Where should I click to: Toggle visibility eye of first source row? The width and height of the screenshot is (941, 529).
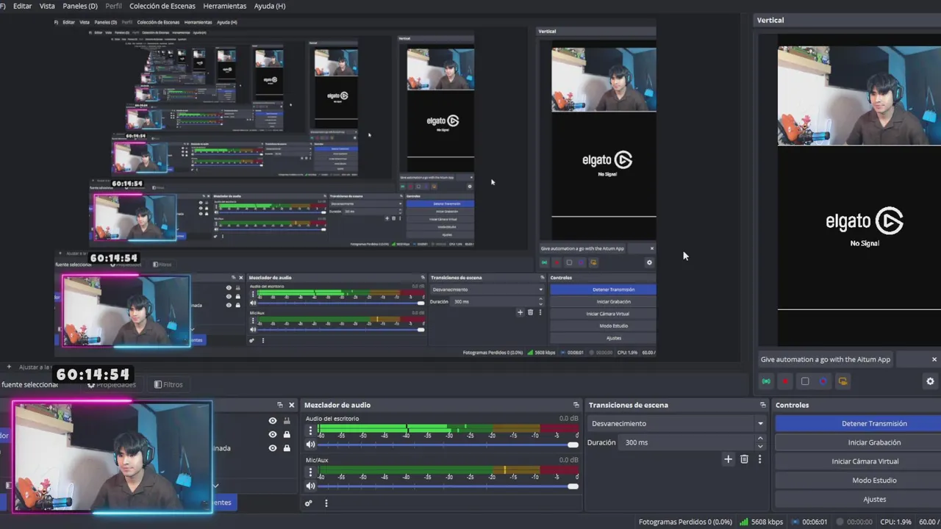273,421
